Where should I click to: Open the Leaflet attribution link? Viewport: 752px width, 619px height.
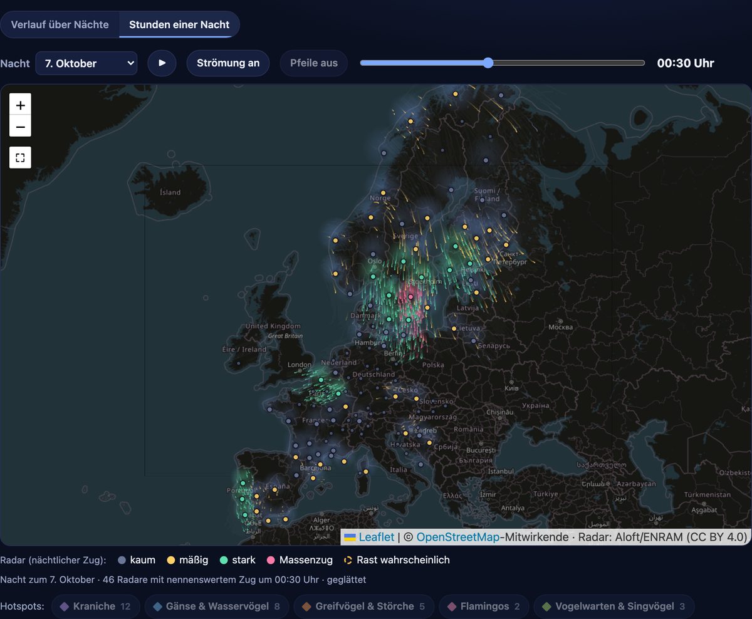pos(377,537)
